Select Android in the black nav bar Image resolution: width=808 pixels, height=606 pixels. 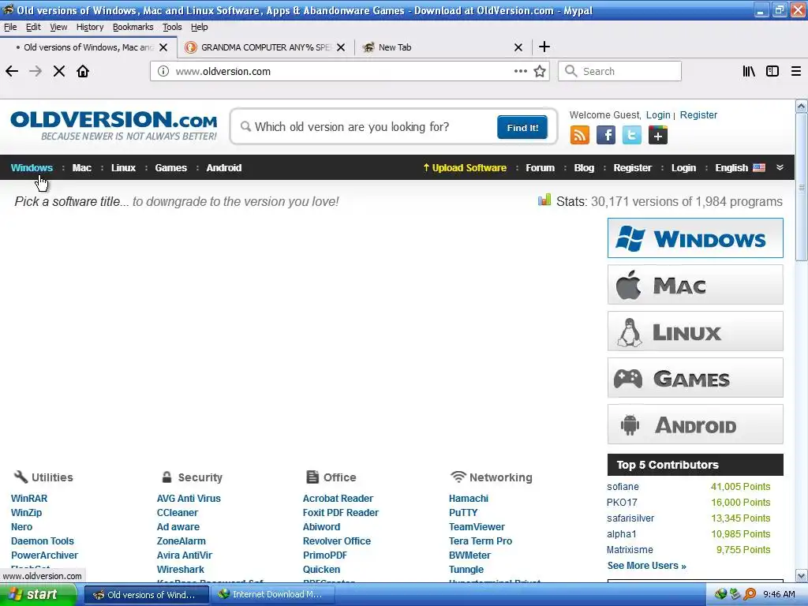pos(223,167)
